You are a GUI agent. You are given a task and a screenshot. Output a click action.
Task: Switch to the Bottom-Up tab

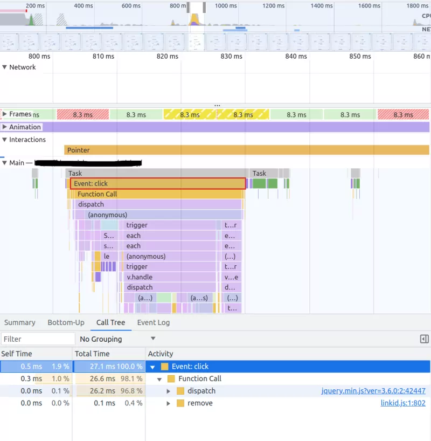66,322
